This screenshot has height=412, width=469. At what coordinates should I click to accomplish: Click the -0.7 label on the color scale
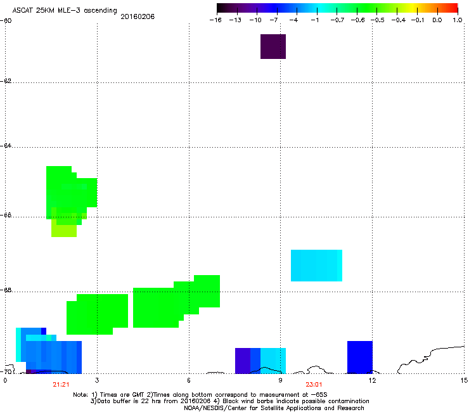pyautogui.click(x=337, y=20)
